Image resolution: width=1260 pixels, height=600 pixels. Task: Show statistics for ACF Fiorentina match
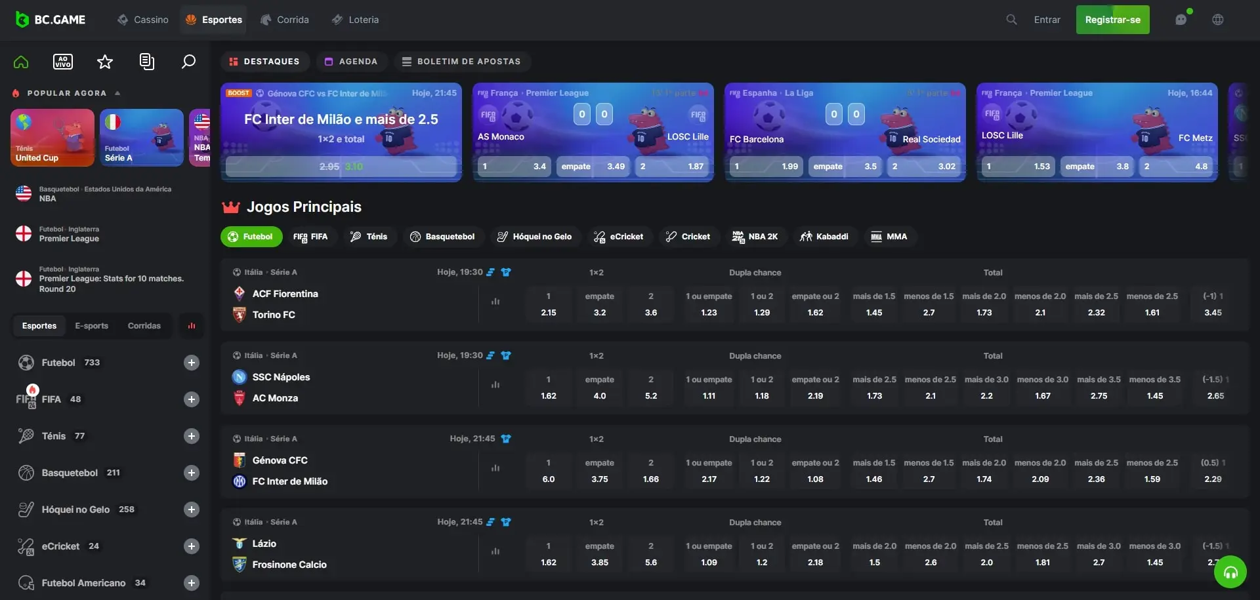tap(495, 302)
